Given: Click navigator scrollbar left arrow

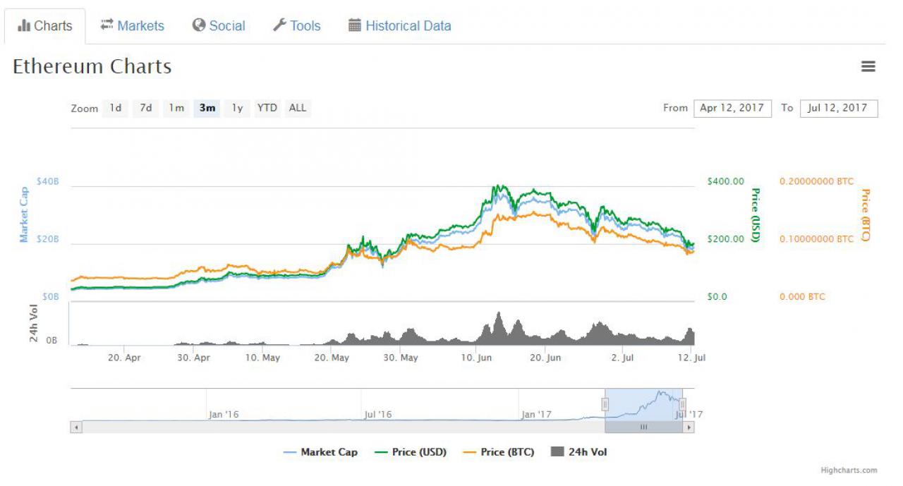Looking at the screenshot, I should coord(76,427).
